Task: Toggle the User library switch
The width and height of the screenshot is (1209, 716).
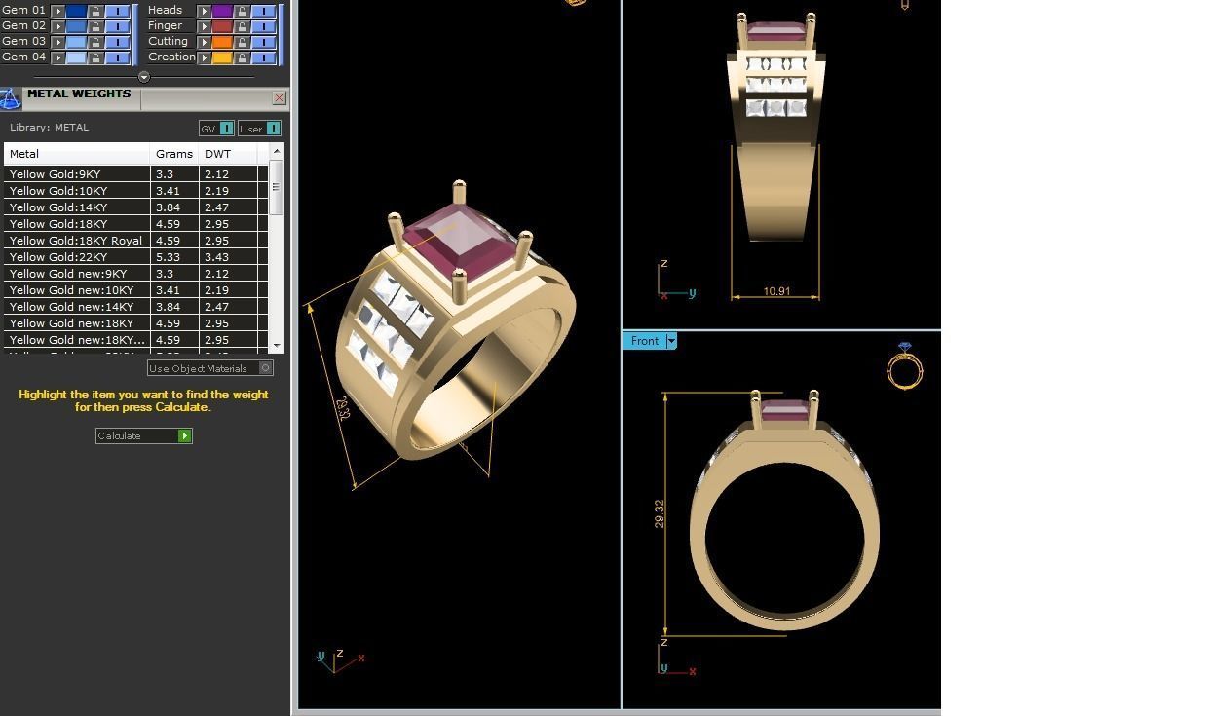Action: (273, 128)
